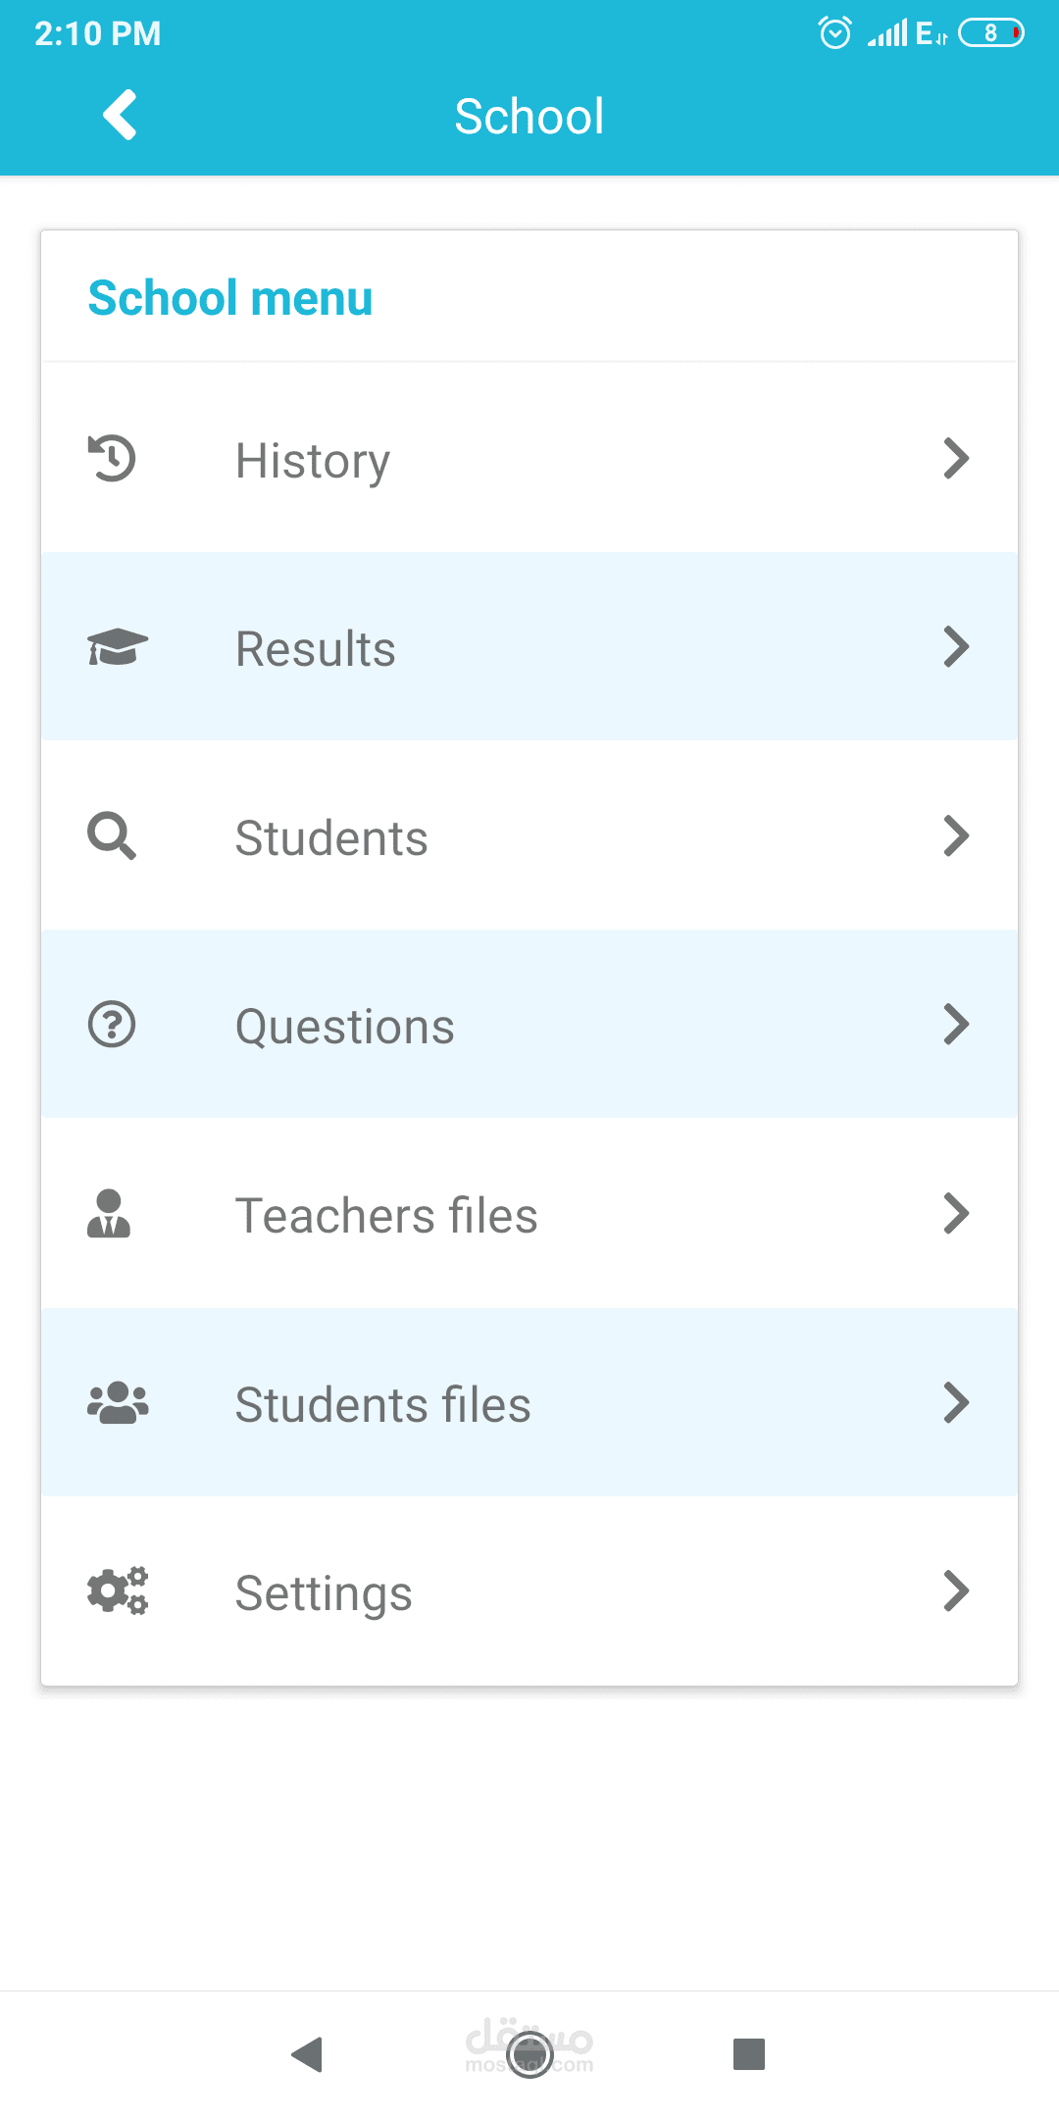This screenshot has height=2118, width=1059.
Task: Tap the recent apps square button
Action: pos(749,2053)
